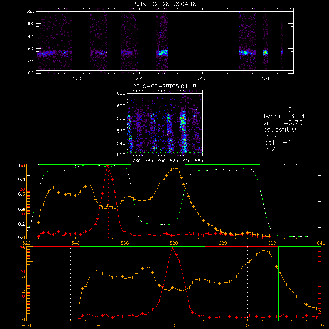Viewport: 329px width, 329px height.
Task: Click the brightest vertical streak in the middle image
Action: point(183,131)
